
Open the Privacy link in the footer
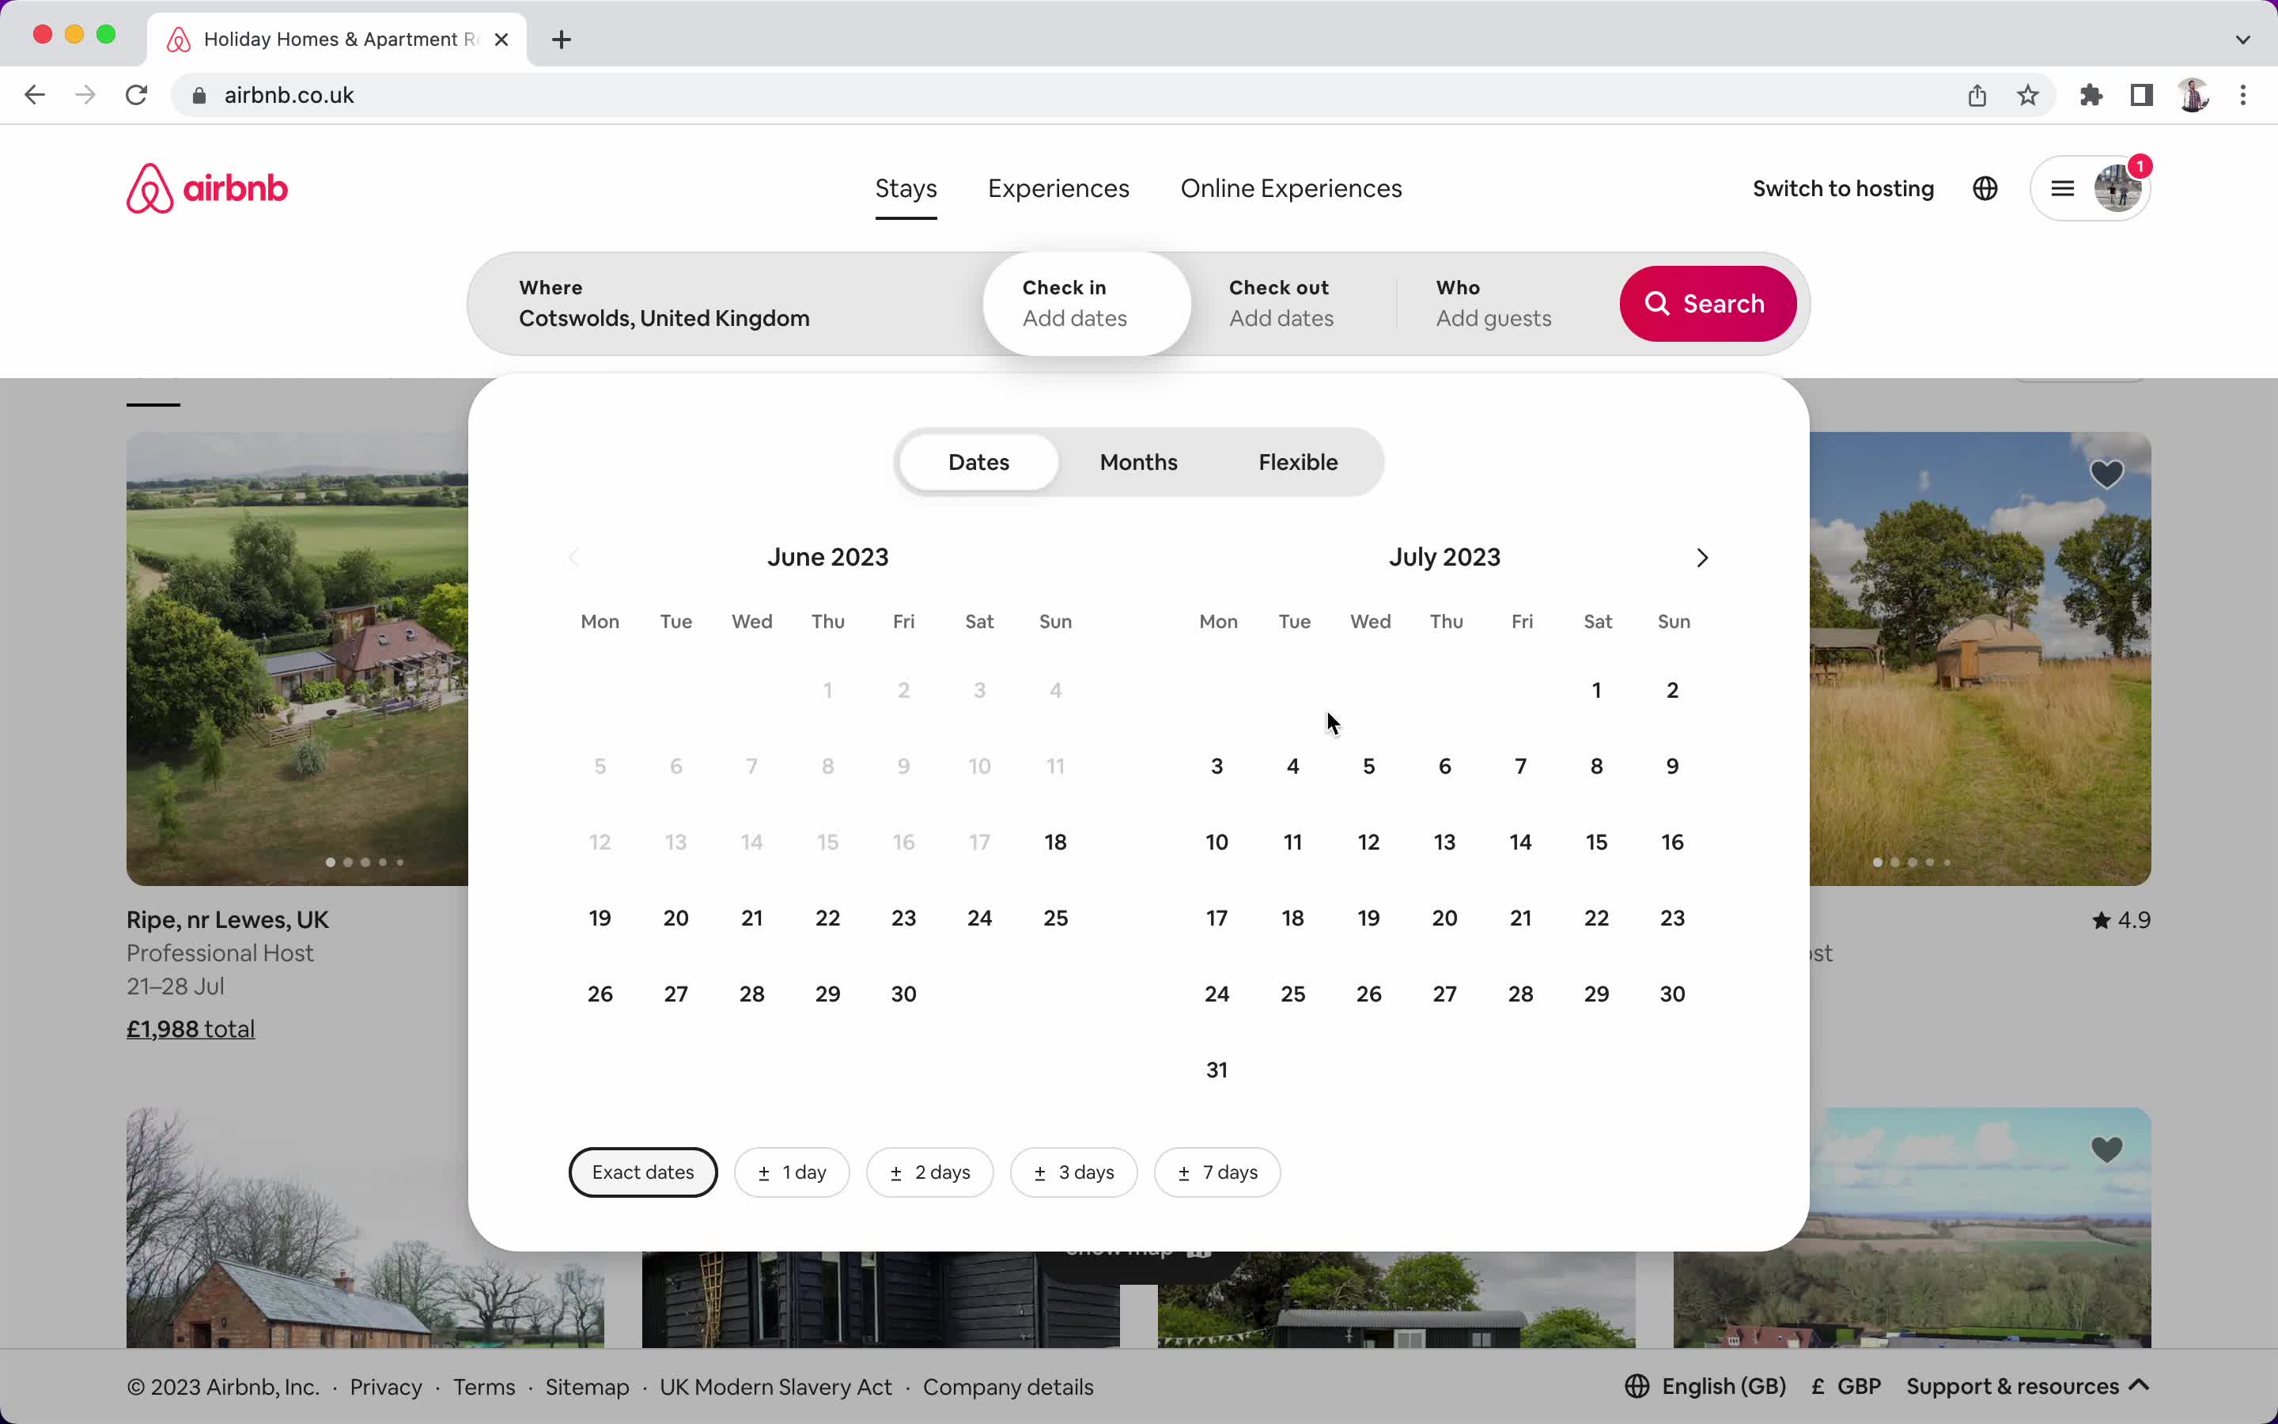(x=385, y=1385)
